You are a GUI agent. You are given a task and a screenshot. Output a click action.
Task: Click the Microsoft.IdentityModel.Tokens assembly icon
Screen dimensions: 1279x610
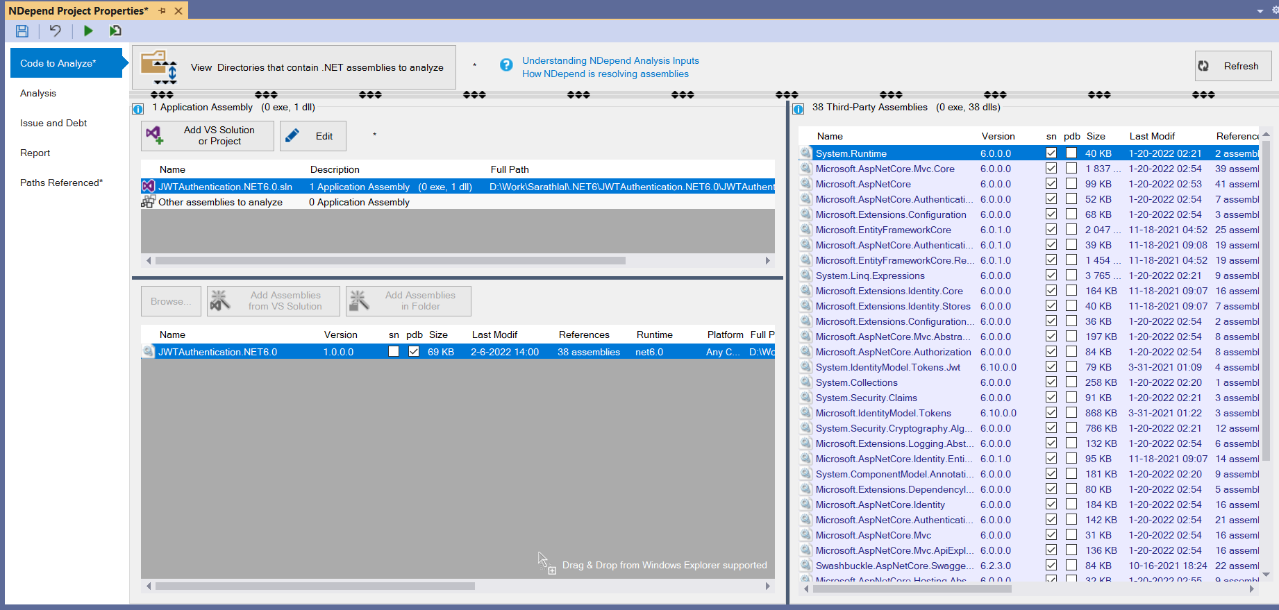pos(805,412)
